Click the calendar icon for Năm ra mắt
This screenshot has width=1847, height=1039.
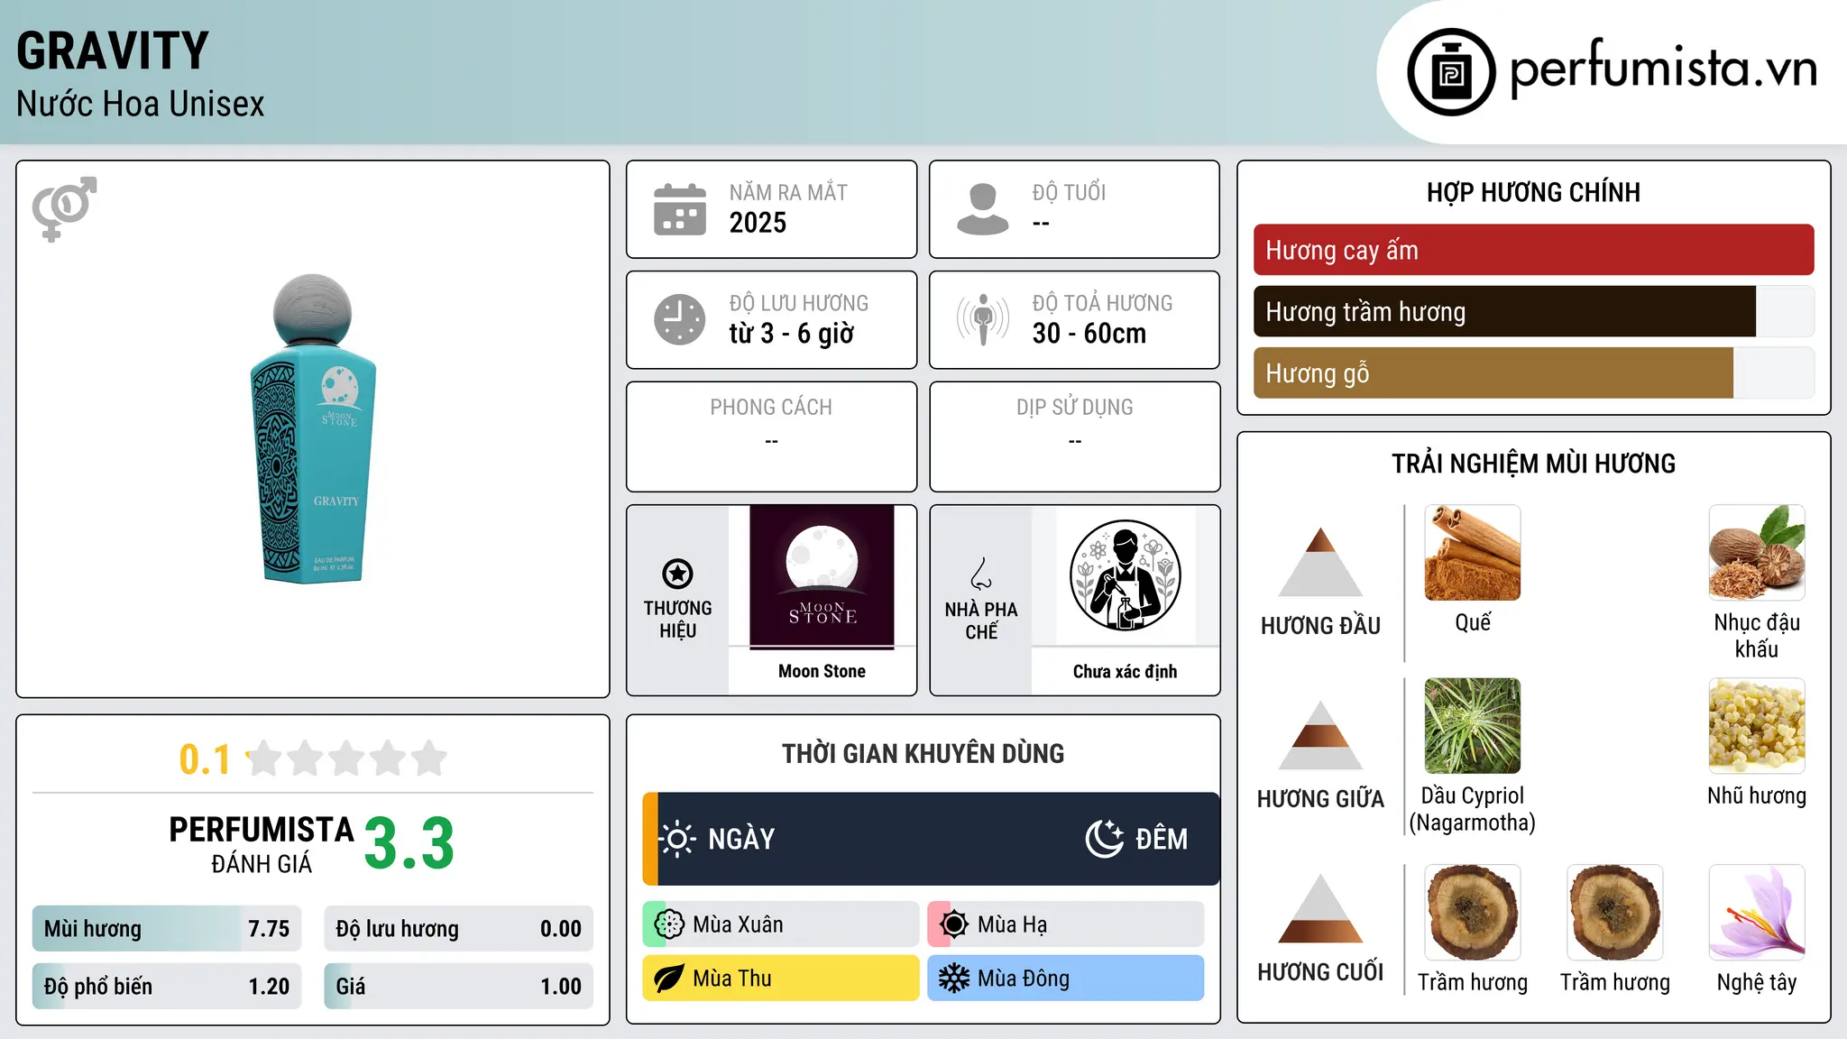pos(680,209)
